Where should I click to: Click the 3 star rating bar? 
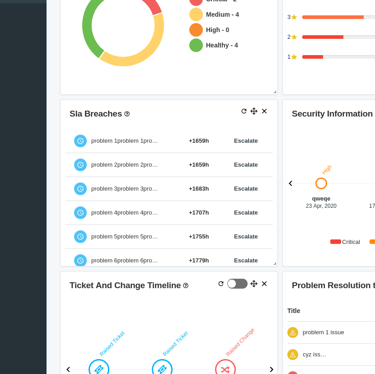[x=338, y=17]
